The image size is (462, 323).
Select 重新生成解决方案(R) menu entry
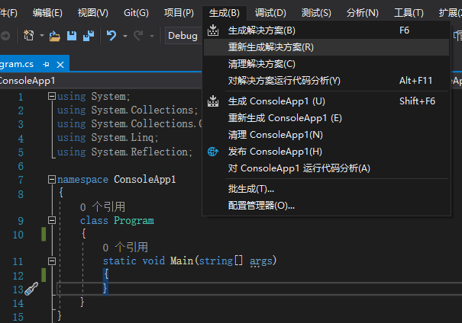270,46
